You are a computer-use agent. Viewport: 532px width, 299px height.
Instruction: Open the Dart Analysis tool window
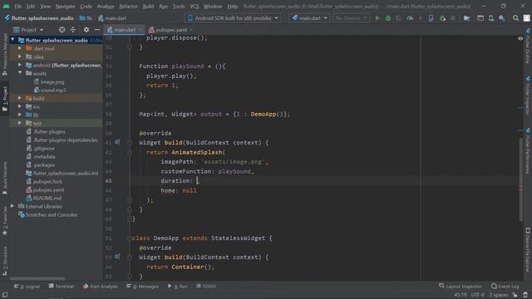[x=101, y=287]
